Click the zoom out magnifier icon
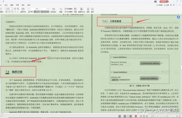 (x=15, y=9)
